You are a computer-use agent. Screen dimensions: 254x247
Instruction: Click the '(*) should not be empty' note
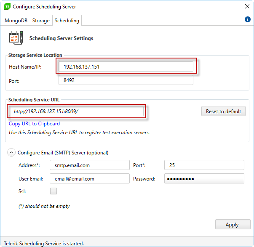point(44,206)
